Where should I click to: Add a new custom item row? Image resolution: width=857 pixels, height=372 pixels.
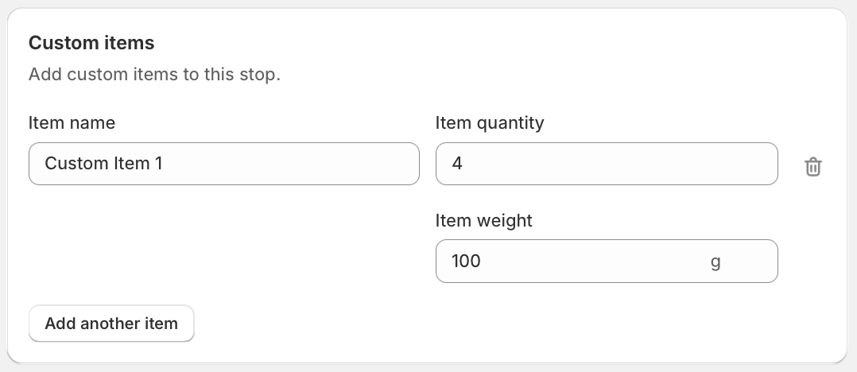click(111, 324)
